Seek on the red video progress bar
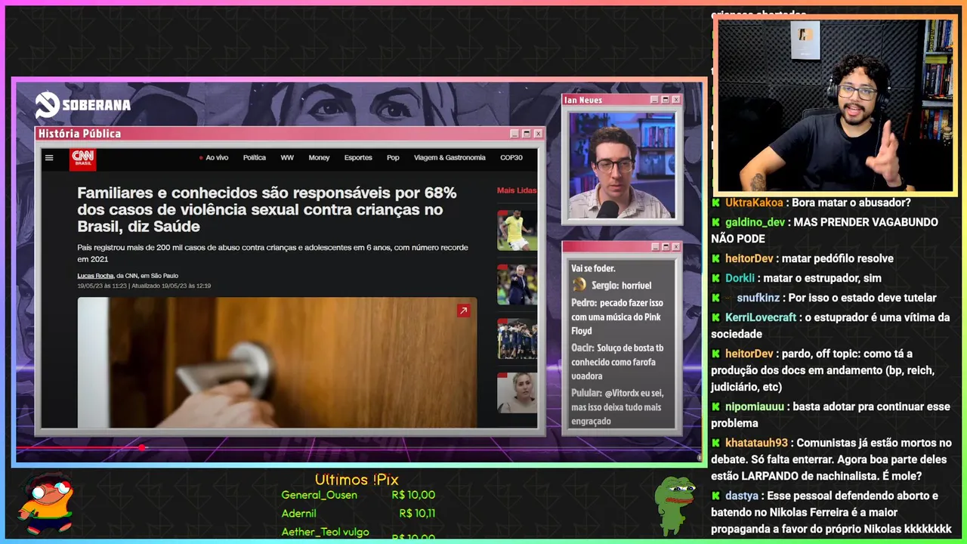The image size is (967, 544). tap(358, 448)
